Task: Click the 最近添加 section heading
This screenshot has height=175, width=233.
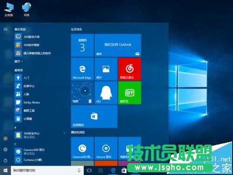Action: (20, 29)
